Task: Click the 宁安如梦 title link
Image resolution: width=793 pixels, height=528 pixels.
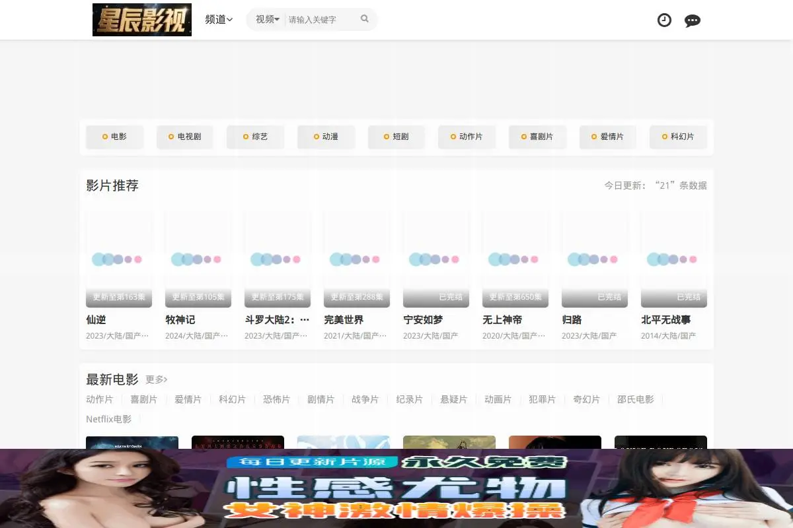Action: [423, 320]
